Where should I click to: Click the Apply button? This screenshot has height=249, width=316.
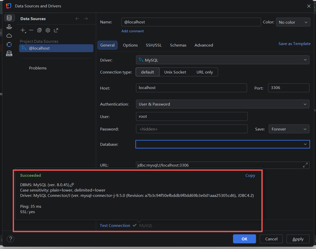point(298,239)
